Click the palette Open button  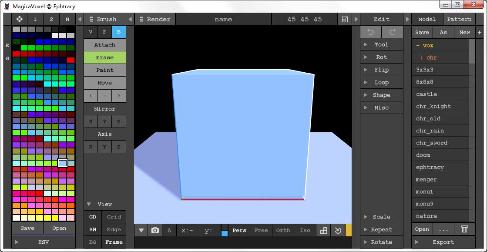pos(59,228)
